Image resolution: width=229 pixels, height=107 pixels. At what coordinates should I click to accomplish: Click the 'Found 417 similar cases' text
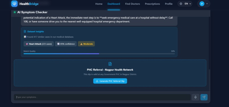pos(50,37)
